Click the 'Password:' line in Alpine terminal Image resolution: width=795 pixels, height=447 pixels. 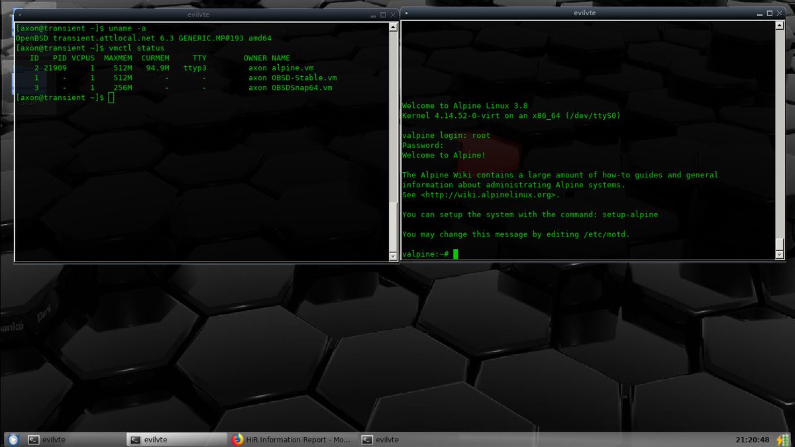point(423,146)
